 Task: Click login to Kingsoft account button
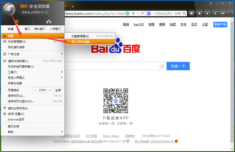tap(34, 12)
